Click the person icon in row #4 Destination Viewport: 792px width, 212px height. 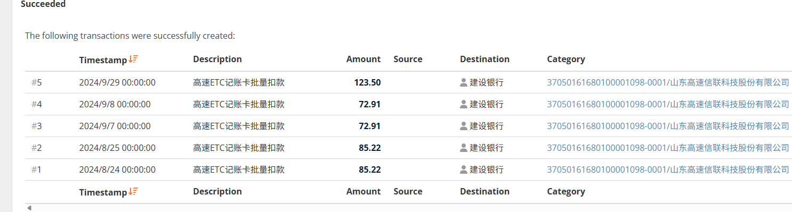pyautogui.click(x=464, y=104)
